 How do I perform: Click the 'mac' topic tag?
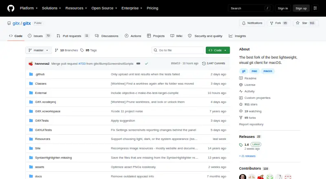point(254,71)
